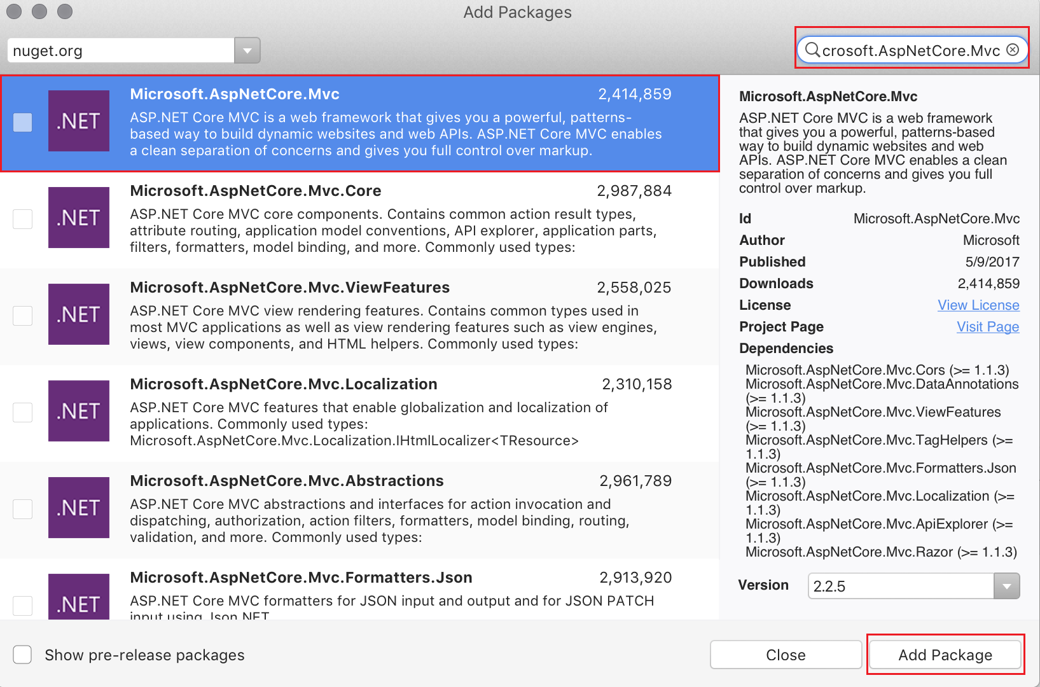This screenshot has height=687, width=1040.
Task: Open the Version 2.2.5 dropdown
Action: [1006, 586]
